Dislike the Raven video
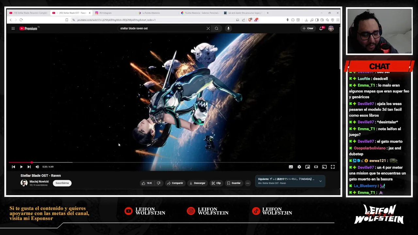Image resolution: width=418 pixels, height=235 pixels. [x=159, y=183]
